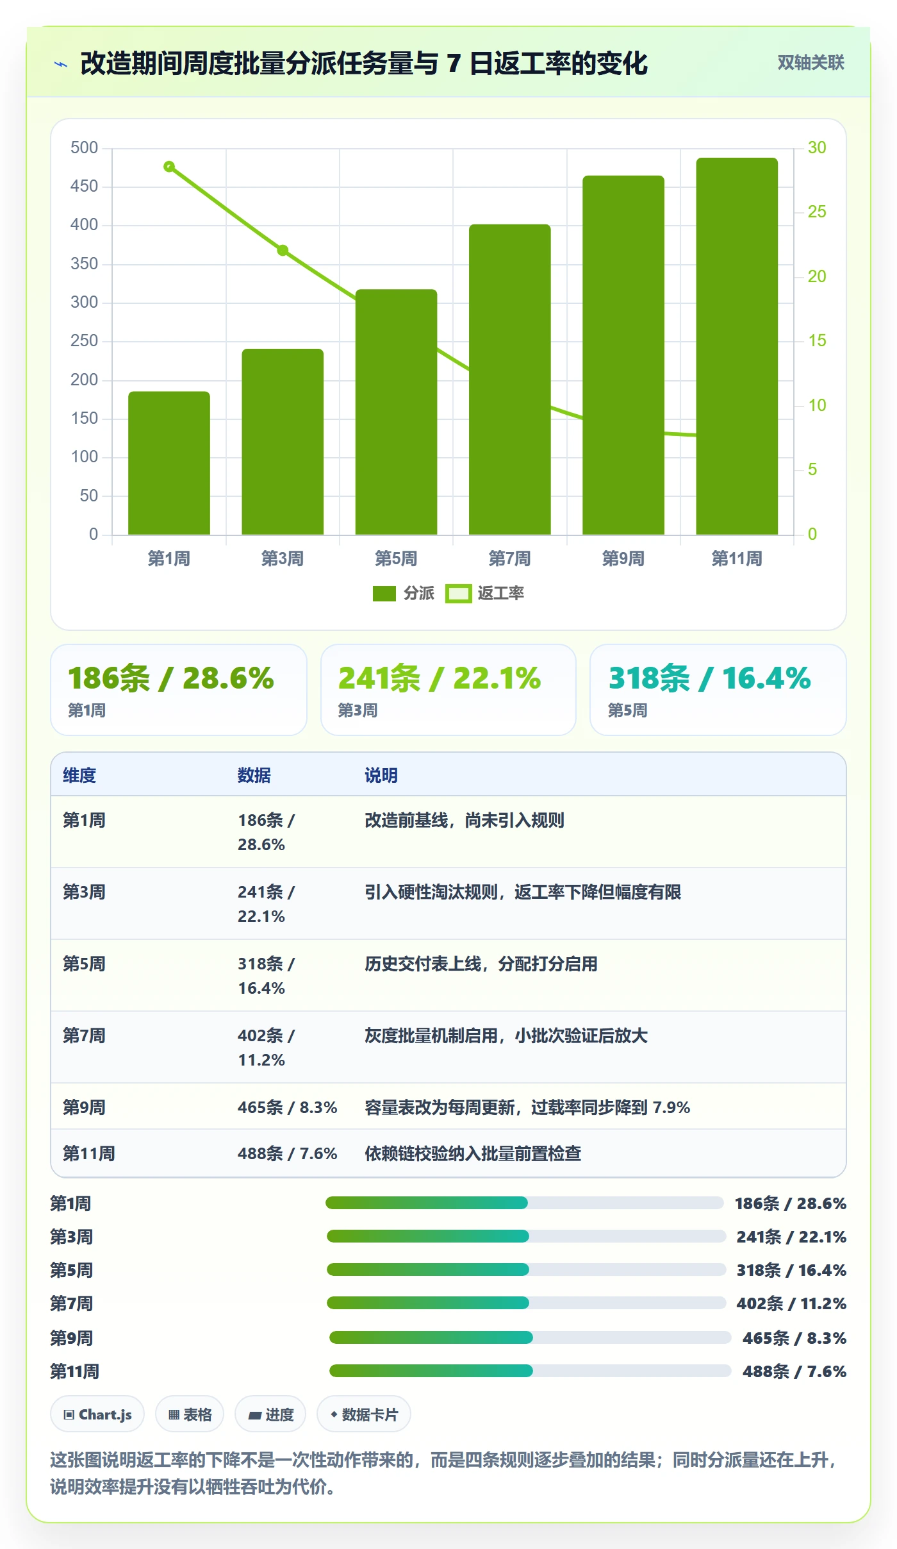
Task: Click the 第3周 line point on chart
Action: [x=283, y=250]
